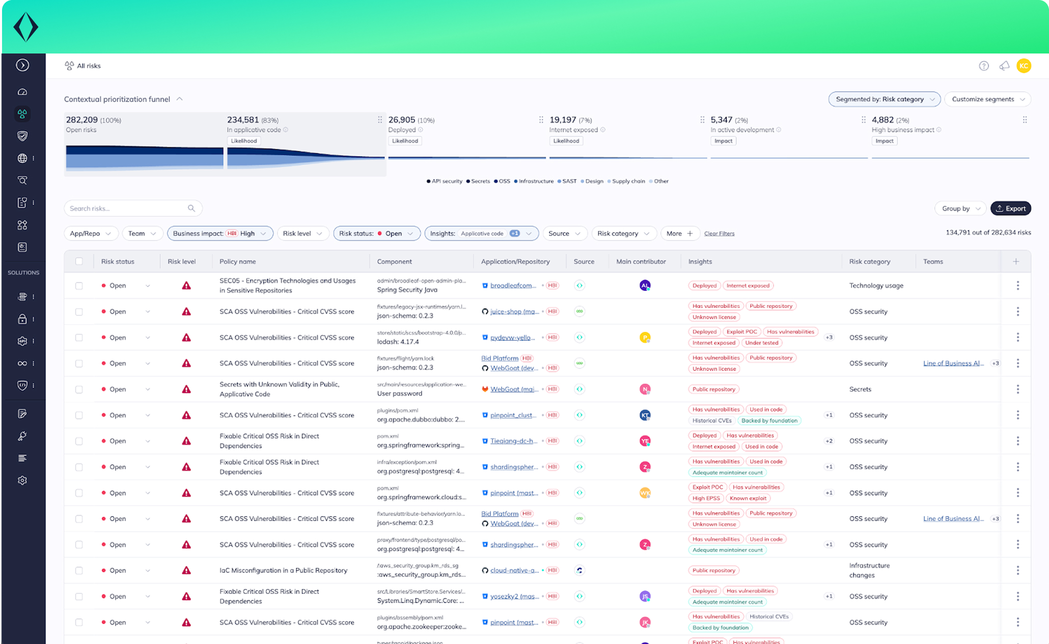1049x644 pixels.
Task: Click add column plus icon in table header
Action: (x=1016, y=261)
